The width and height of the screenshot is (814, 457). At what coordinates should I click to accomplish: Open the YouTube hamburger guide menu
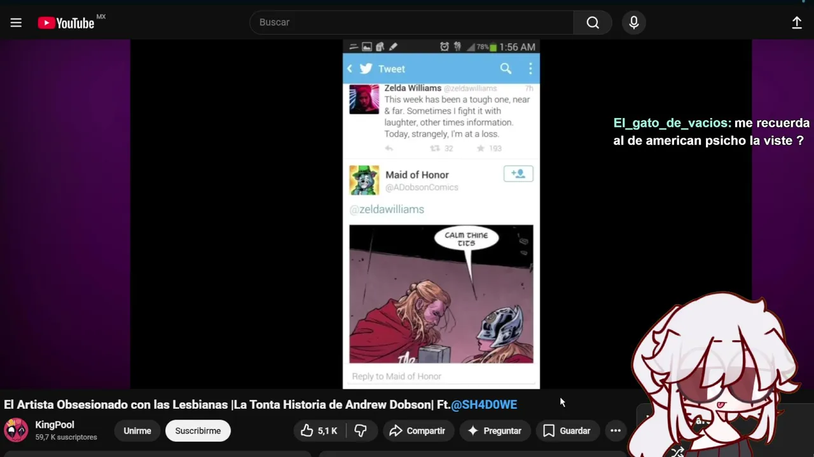(x=16, y=23)
